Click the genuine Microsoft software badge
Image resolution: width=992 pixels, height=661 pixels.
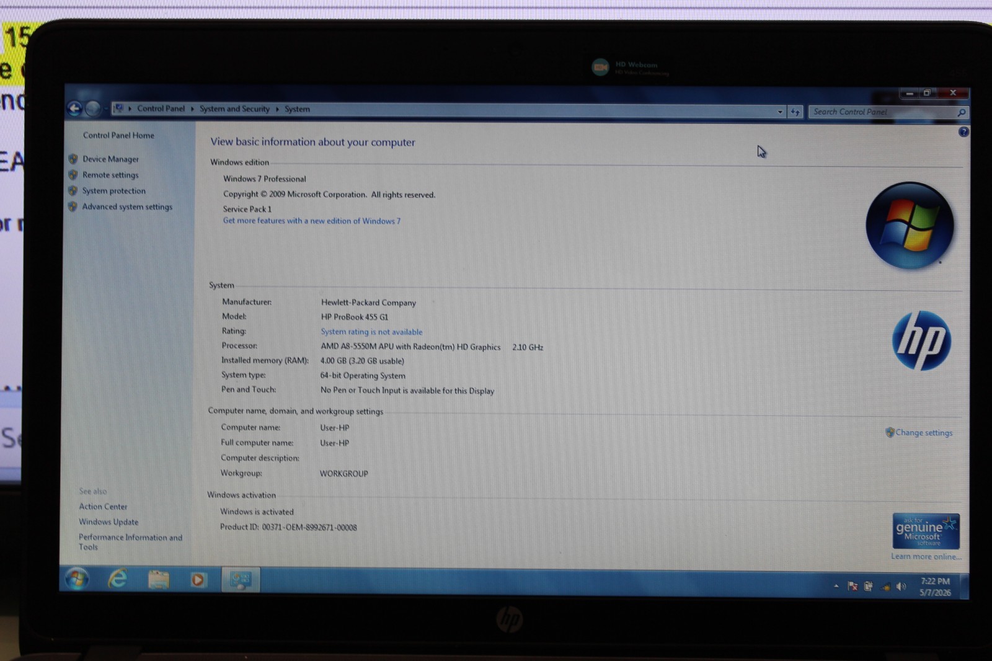pyautogui.click(x=926, y=531)
